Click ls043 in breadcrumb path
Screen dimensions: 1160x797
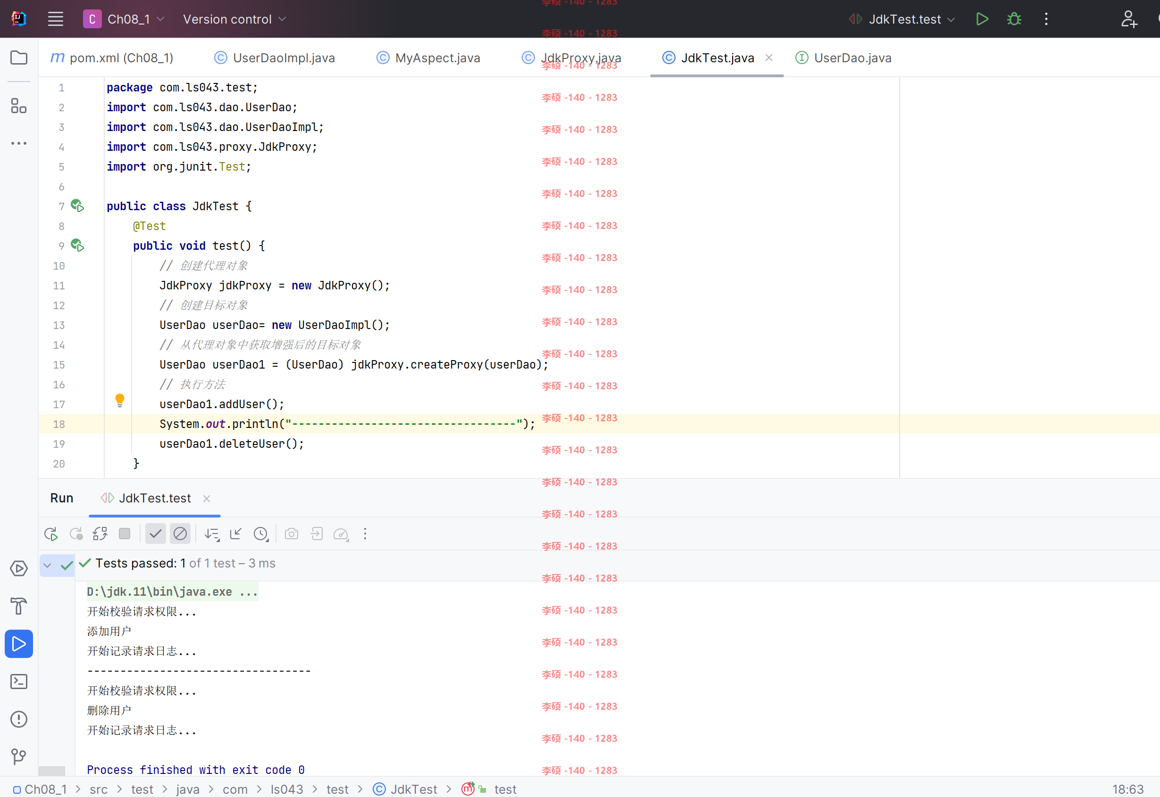[x=287, y=789]
